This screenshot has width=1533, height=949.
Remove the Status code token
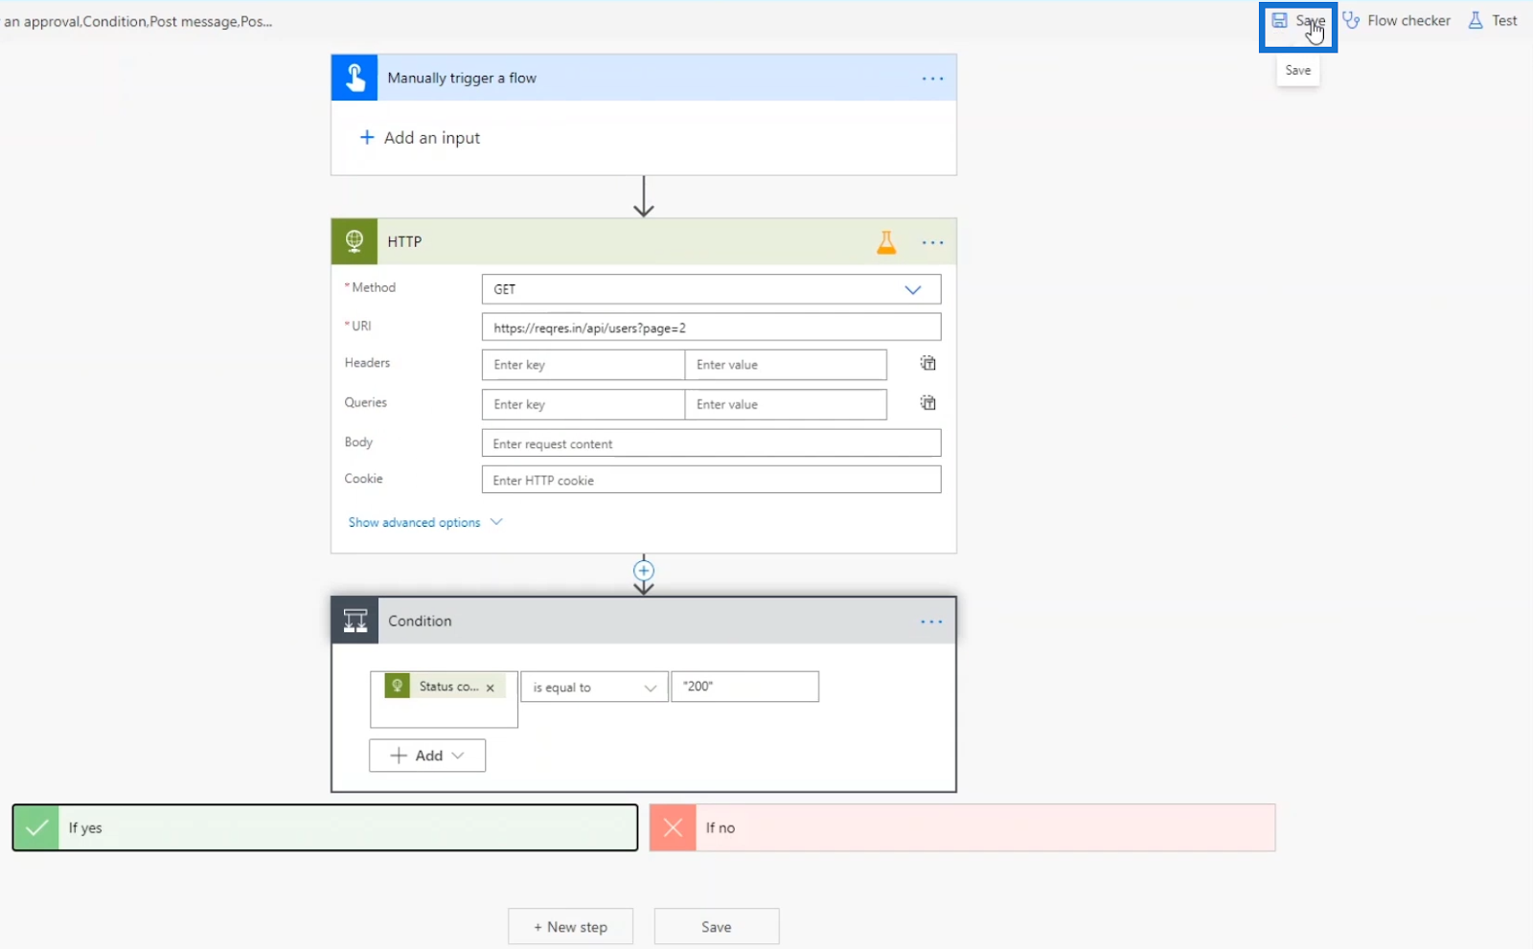point(490,688)
